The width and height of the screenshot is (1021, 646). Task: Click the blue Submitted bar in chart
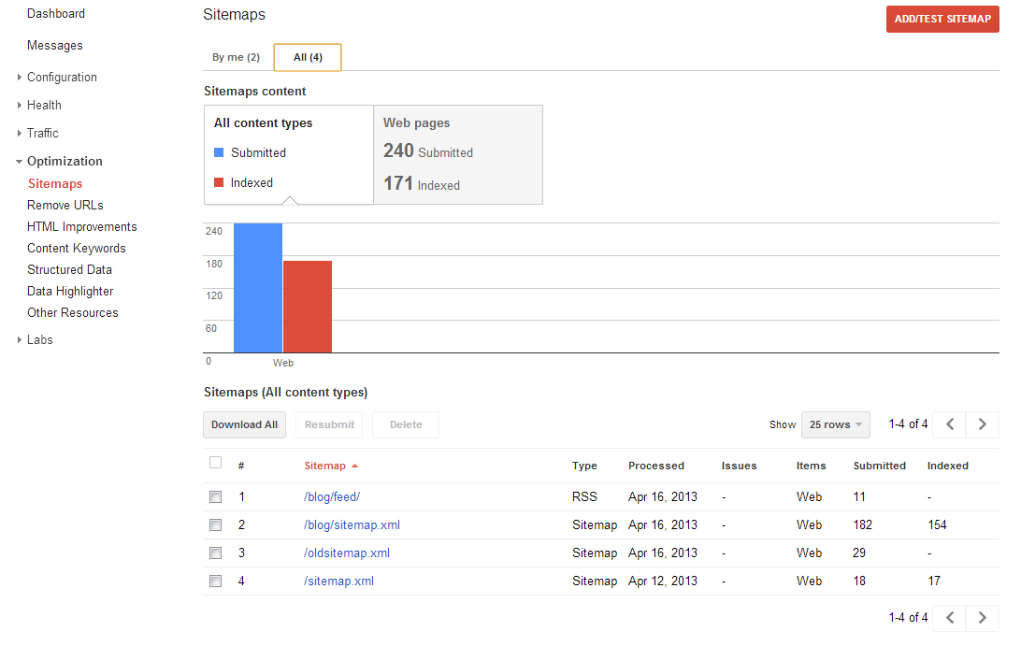coord(258,288)
